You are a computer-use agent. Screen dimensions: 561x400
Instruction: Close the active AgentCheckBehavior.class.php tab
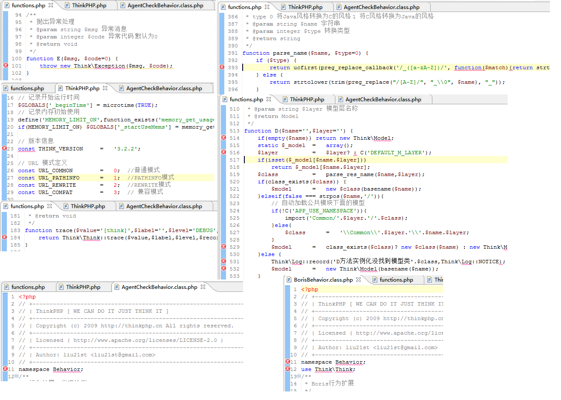(x=203, y=287)
